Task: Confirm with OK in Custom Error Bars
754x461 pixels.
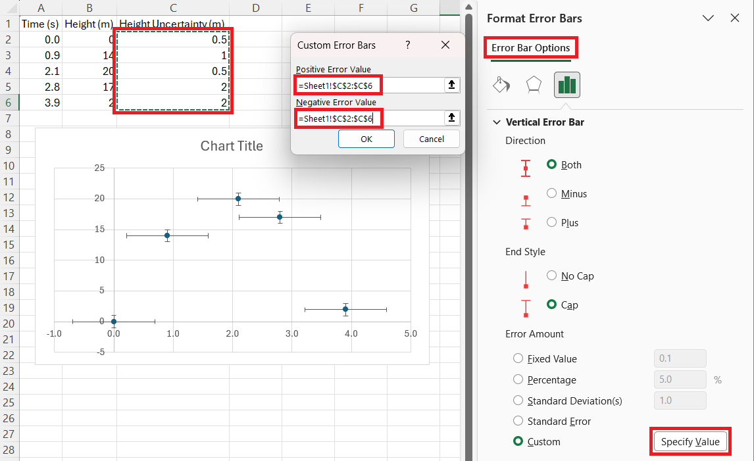Action: tap(366, 139)
